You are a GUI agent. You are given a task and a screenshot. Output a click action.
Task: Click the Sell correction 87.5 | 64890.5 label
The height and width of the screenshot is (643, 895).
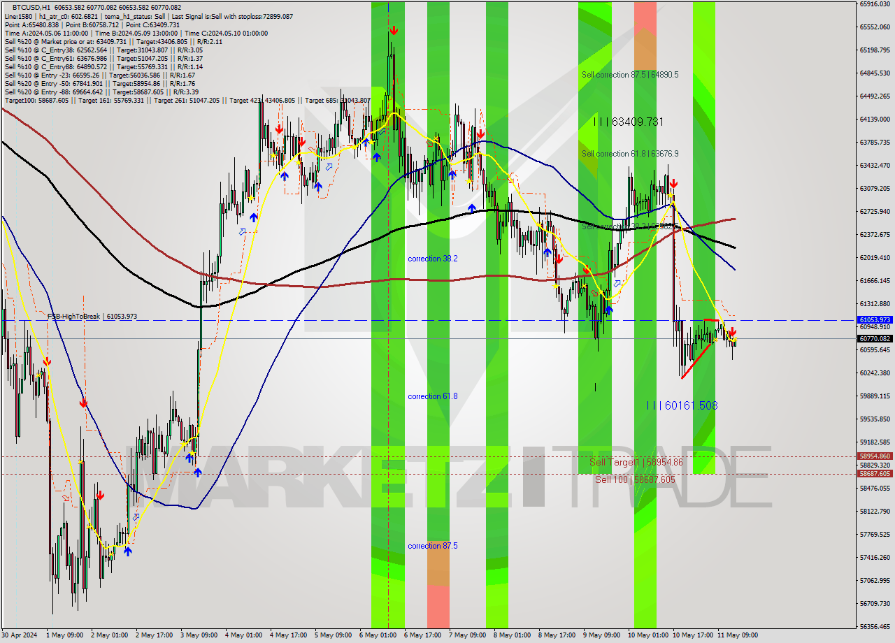click(629, 75)
